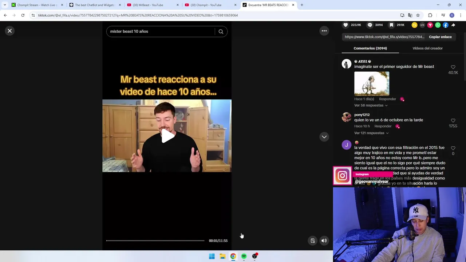
Task: Share the video to WhatsApp
Action: (x=438, y=25)
